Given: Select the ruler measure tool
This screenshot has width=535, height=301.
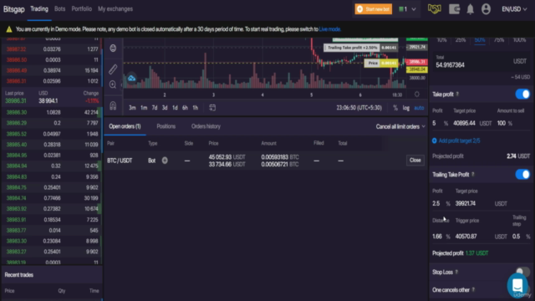Looking at the screenshot, I should point(113,69).
